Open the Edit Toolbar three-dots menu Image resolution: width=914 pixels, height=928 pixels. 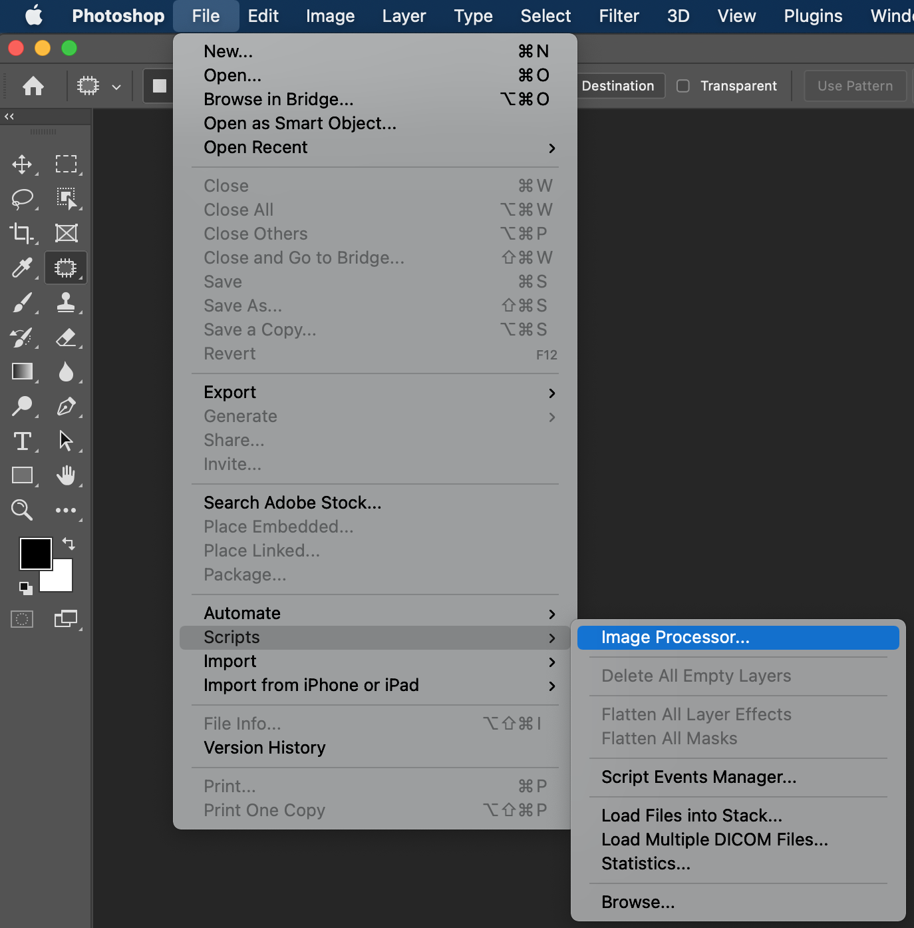tap(66, 510)
